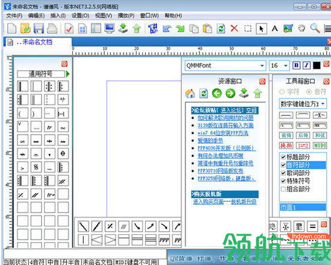
Task: Insert the ppp dynamics marking
Action: coord(164,240)
